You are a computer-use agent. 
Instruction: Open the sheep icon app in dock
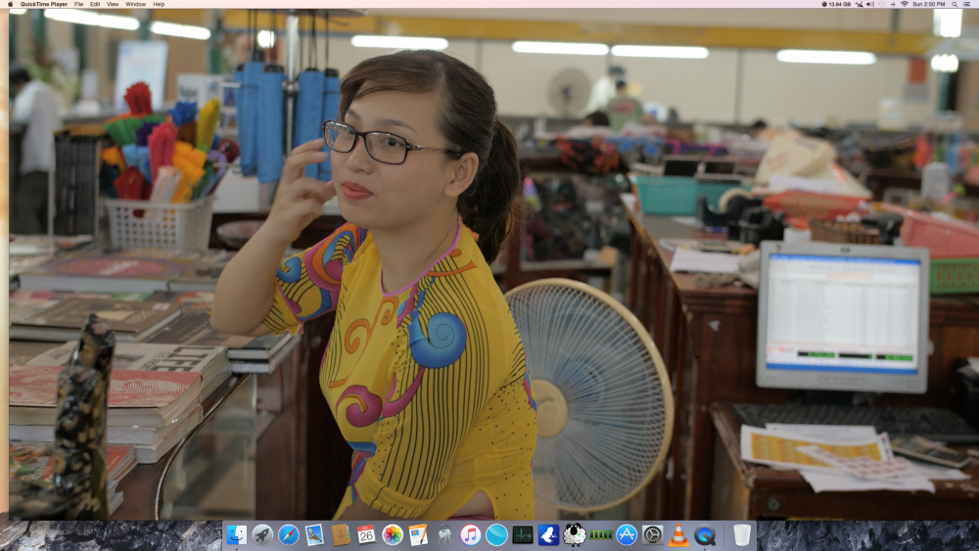(575, 534)
